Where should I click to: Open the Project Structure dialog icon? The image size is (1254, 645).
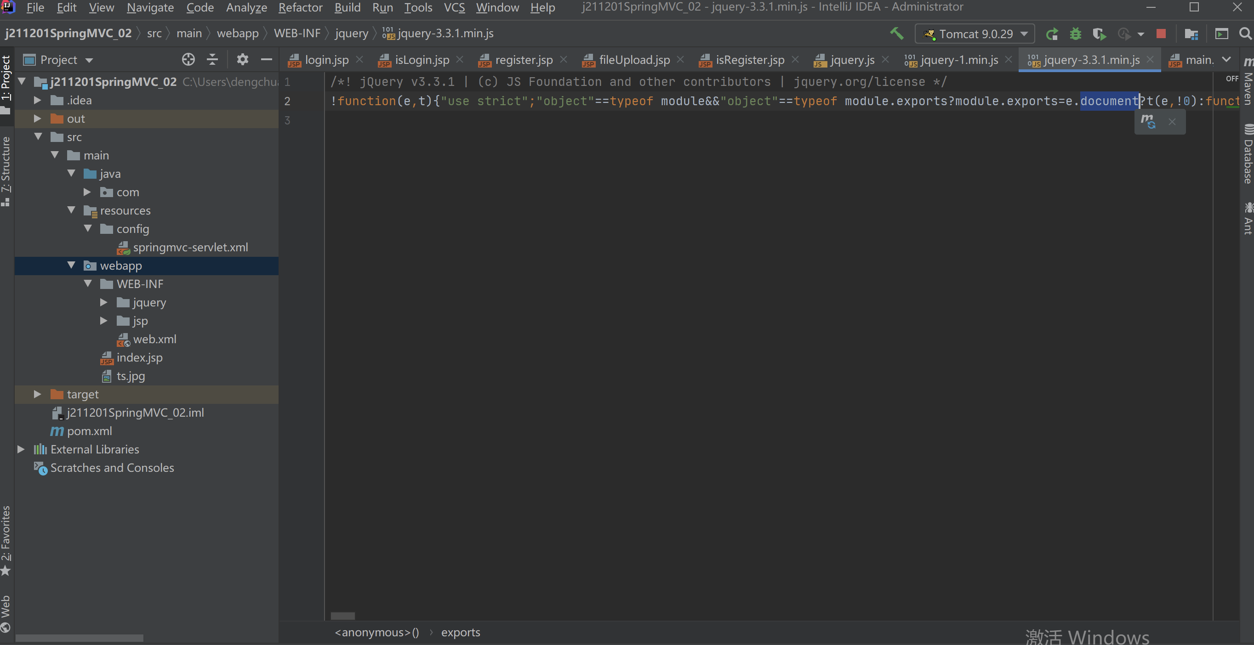pyautogui.click(x=1191, y=34)
